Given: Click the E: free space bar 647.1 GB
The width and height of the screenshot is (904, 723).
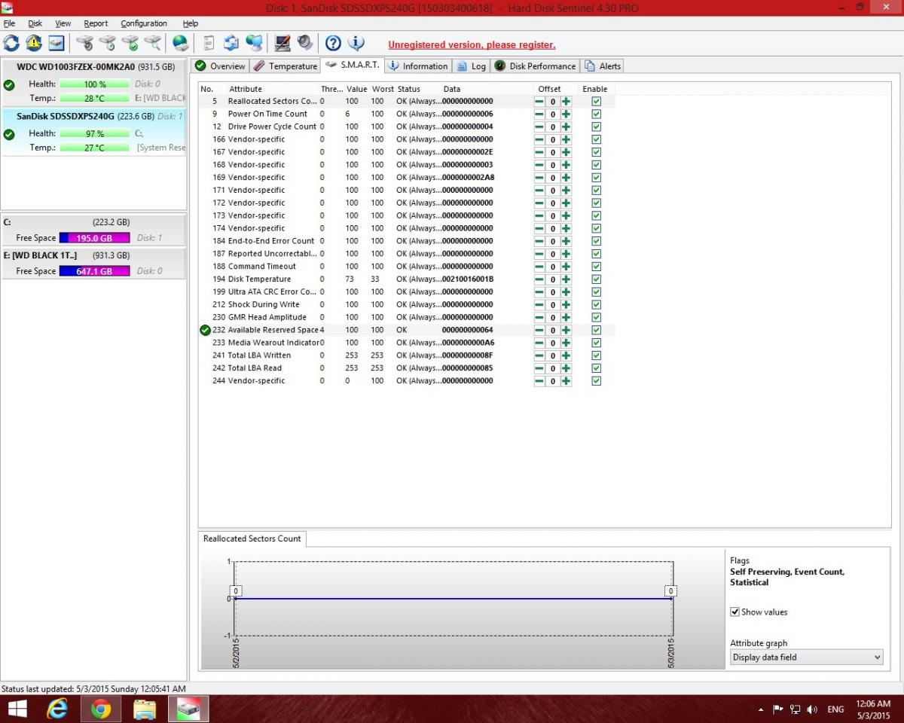Looking at the screenshot, I should pyautogui.click(x=94, y=271).
